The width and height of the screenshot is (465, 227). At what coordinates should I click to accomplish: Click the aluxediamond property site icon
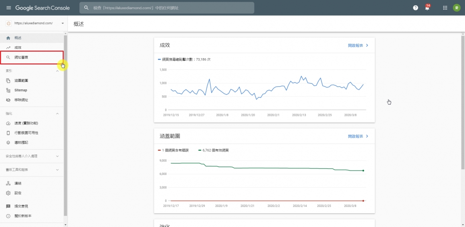8,23
